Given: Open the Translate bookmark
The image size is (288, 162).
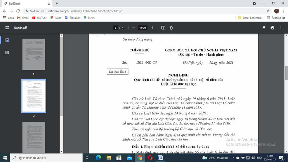Looking at the screenshot, I should pos(72,18).
